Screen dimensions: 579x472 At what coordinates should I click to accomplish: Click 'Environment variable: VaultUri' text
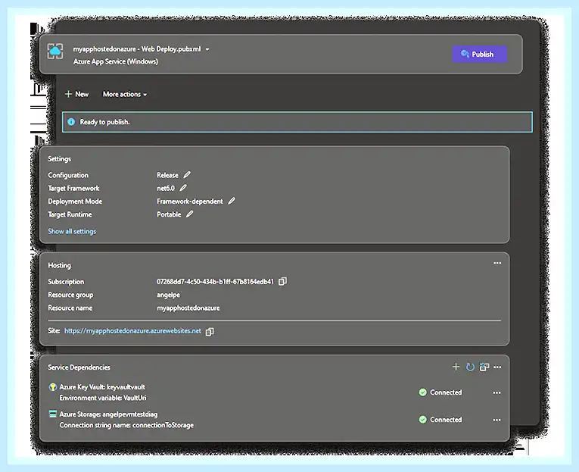pos(103,398)
